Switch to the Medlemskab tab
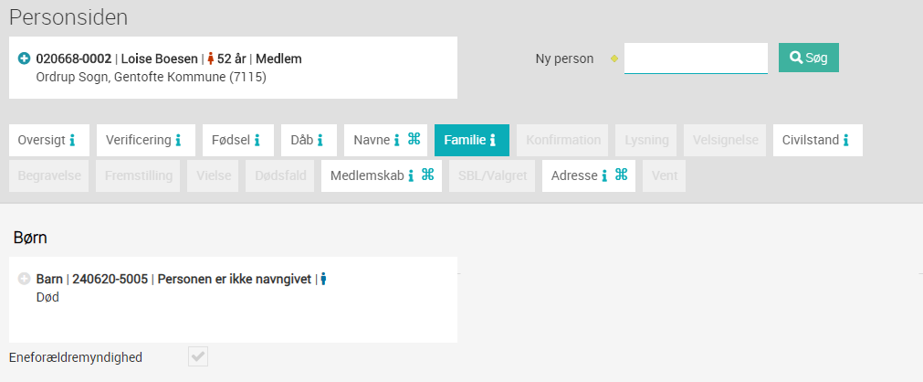 [382, 175]
